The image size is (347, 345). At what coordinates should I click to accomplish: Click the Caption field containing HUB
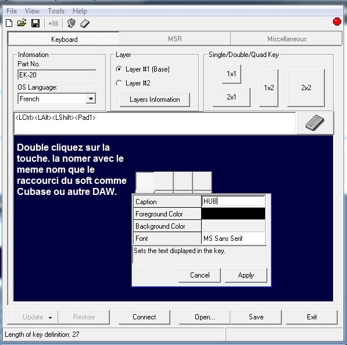233,201
